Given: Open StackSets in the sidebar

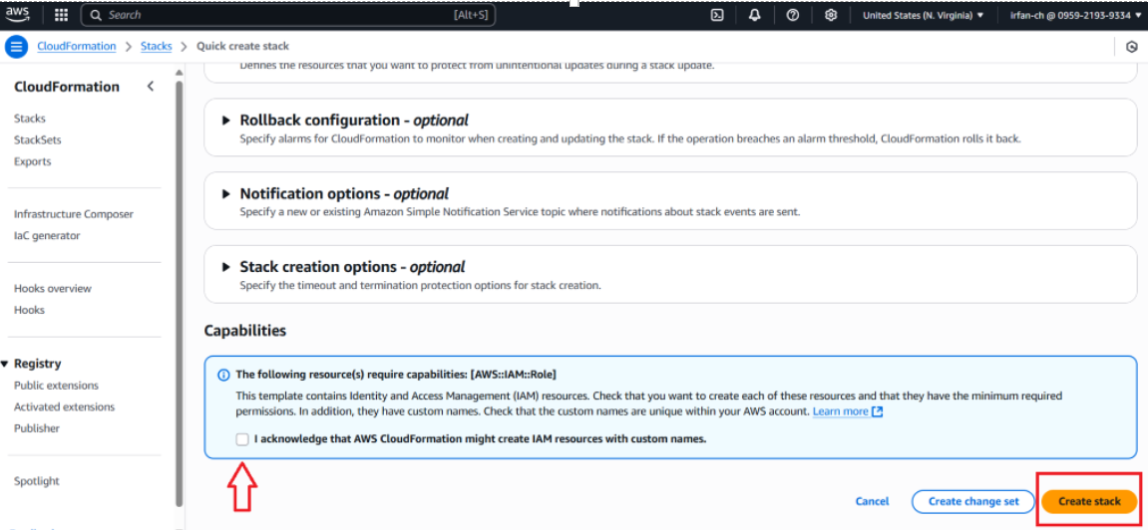Looking at the screenshot, I should 37,139.
